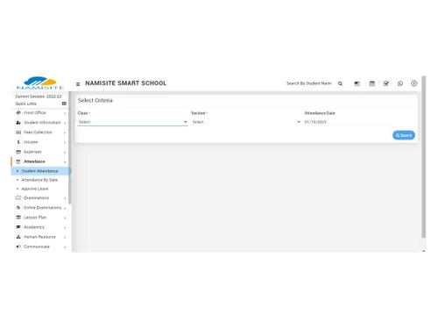Expand the Examinations chevron
This screenshot has width=438, height=329.
65,198
